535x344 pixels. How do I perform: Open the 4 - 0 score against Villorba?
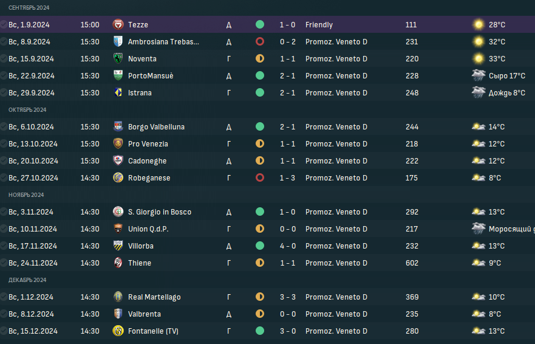point(288,246)
